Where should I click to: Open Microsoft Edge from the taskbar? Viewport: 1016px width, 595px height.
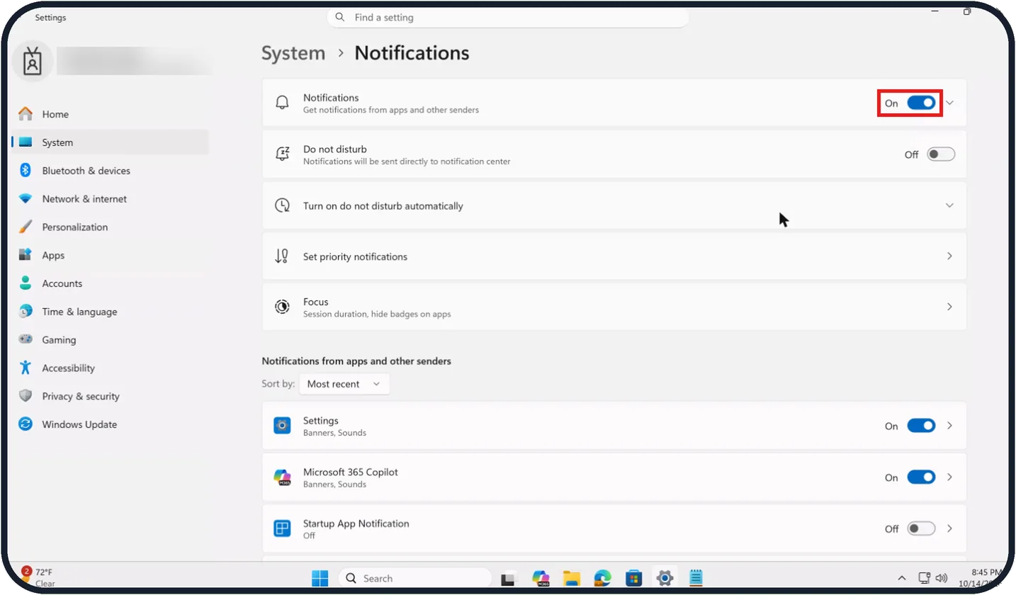[603, 578]
